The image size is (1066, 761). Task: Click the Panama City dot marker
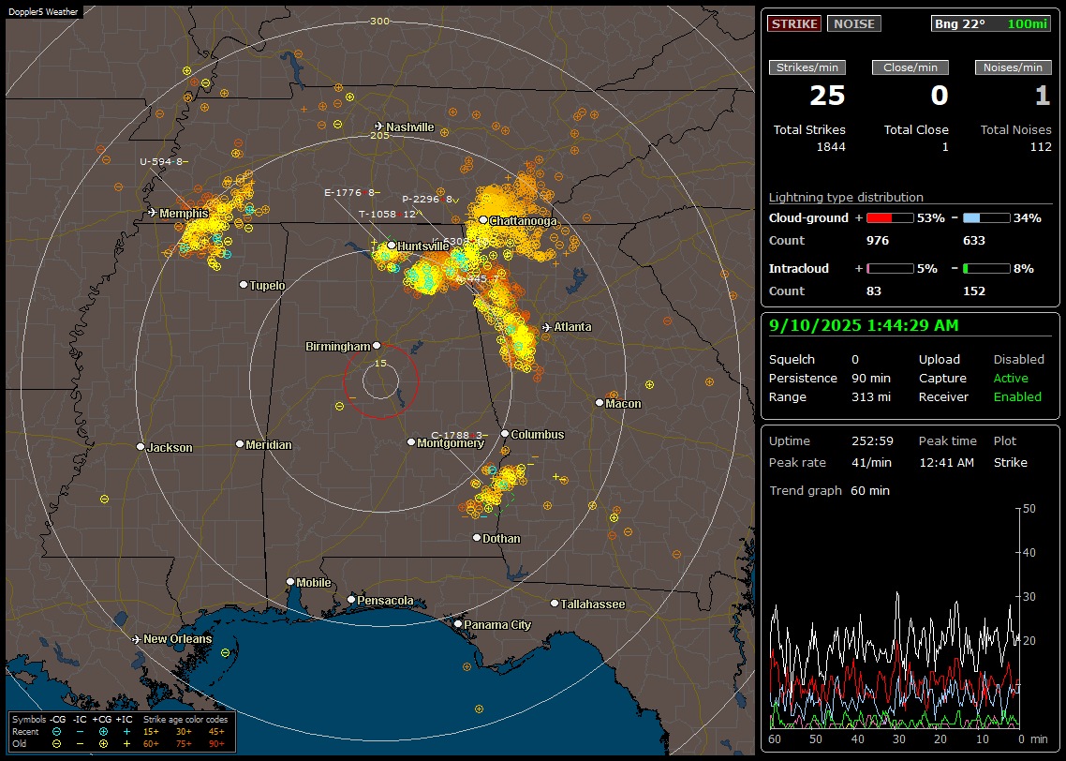[x=458, y=623]
